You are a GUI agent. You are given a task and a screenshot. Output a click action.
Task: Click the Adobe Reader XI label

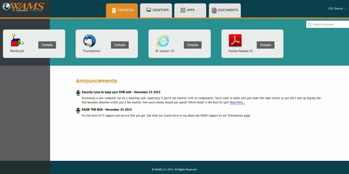click(x=241, y=51)
